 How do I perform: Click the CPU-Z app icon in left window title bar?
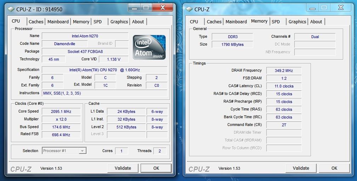point(11,9)
